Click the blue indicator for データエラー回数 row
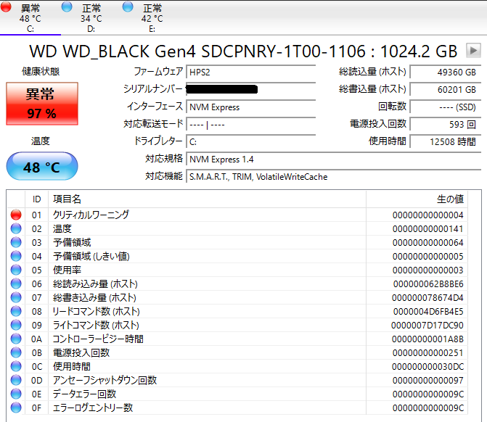Image resolution: width=487 pixels, height=422 pixels. (x=16, y=394)
